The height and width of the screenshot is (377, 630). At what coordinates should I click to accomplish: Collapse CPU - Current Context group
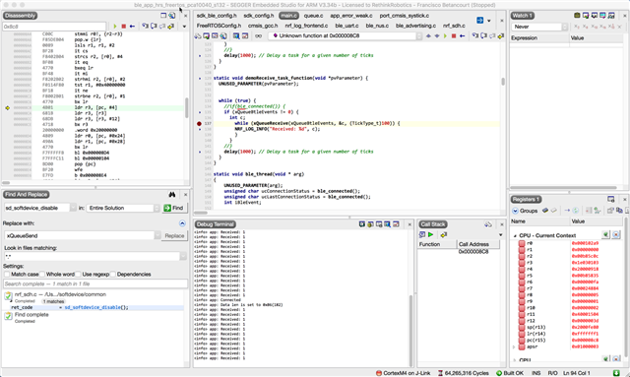point(515,236)
